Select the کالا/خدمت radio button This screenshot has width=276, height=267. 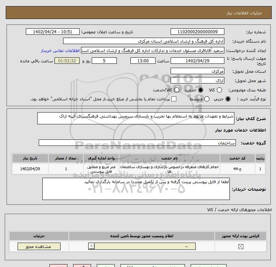click(177, 90)
